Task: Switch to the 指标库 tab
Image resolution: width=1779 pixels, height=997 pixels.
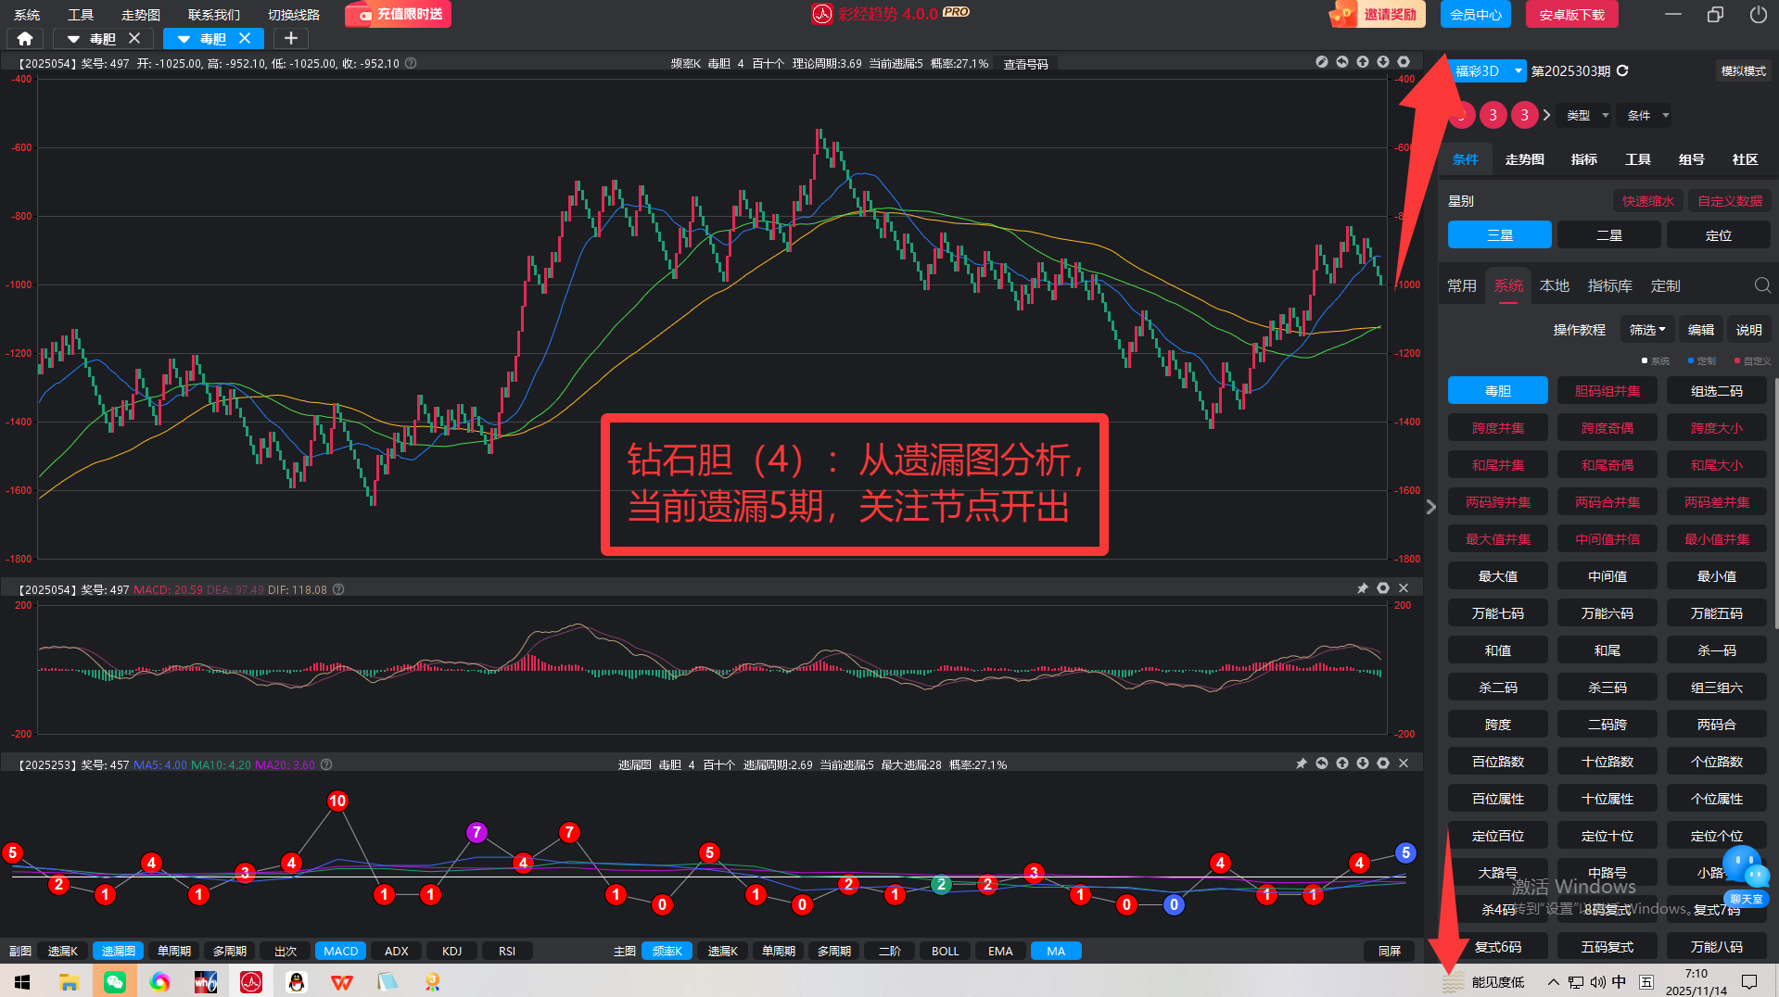Action: 1609,285
